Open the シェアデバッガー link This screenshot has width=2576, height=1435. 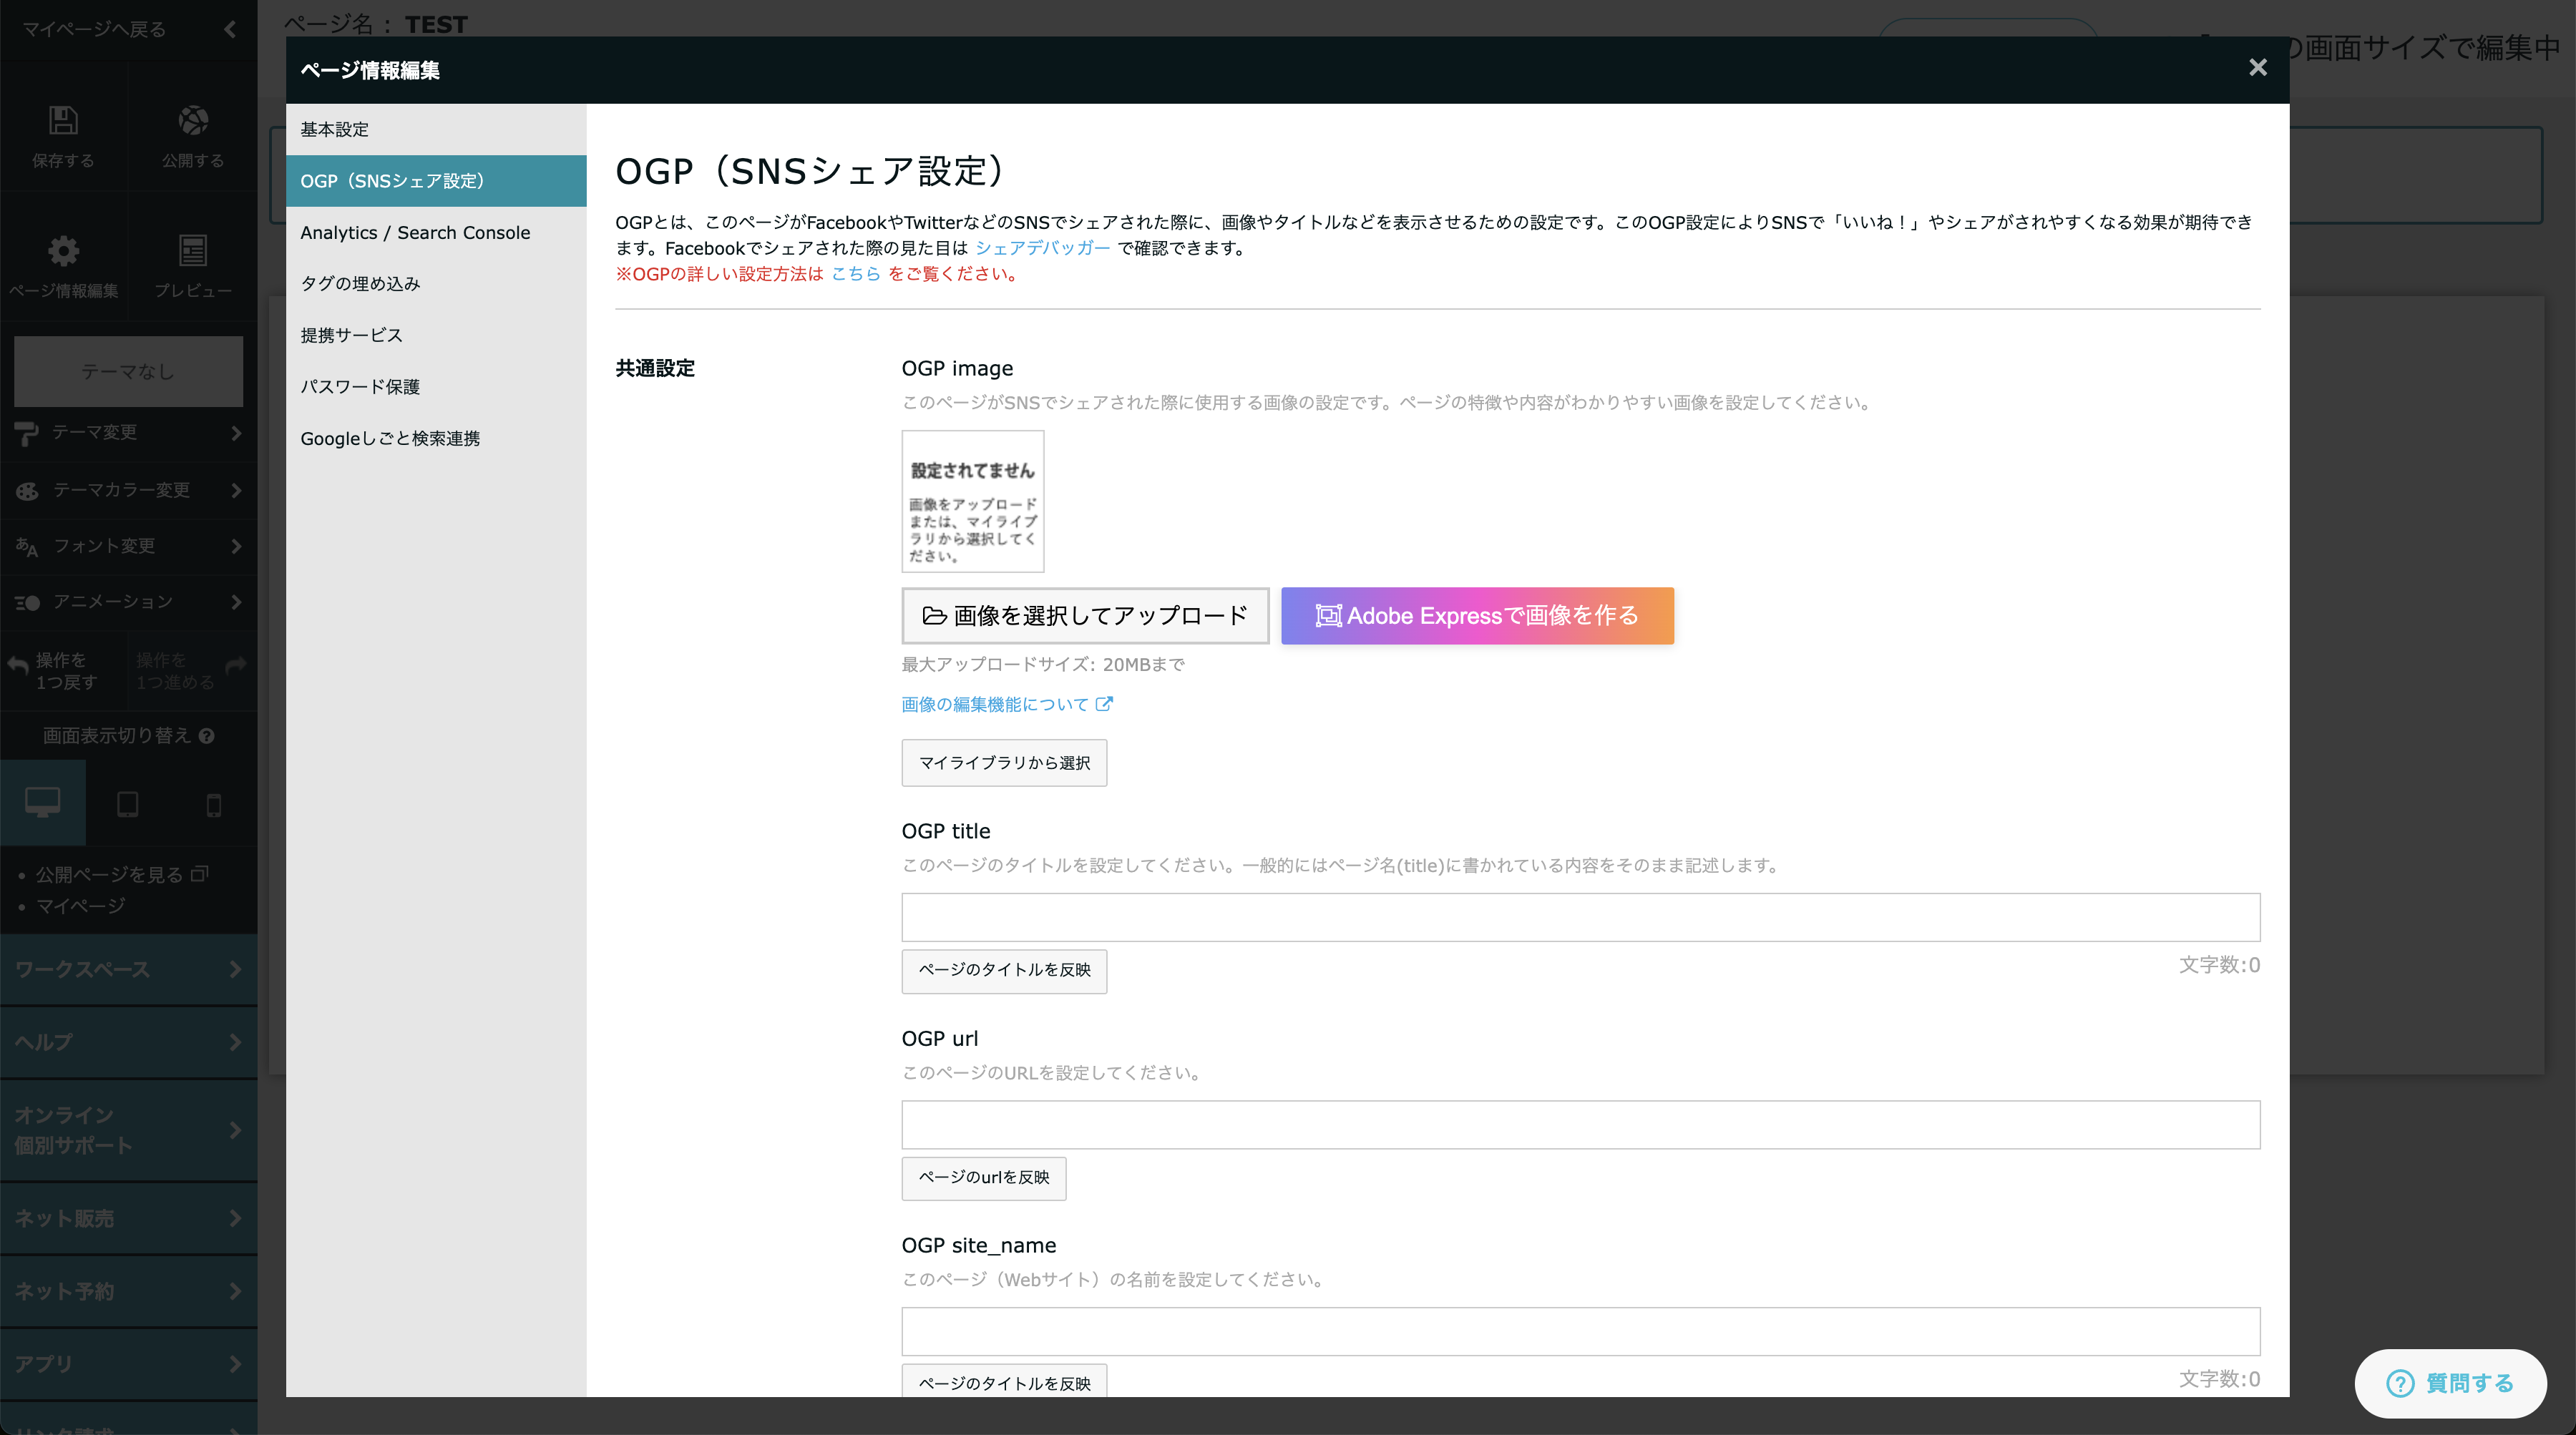point(1042,248)
